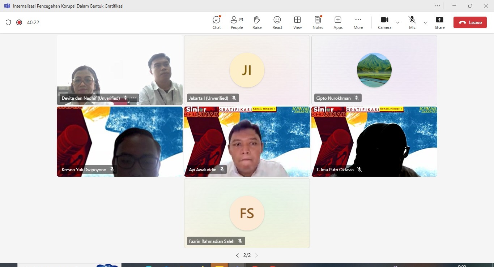Open title bar Settings and more ellipsis

(438, 6)
